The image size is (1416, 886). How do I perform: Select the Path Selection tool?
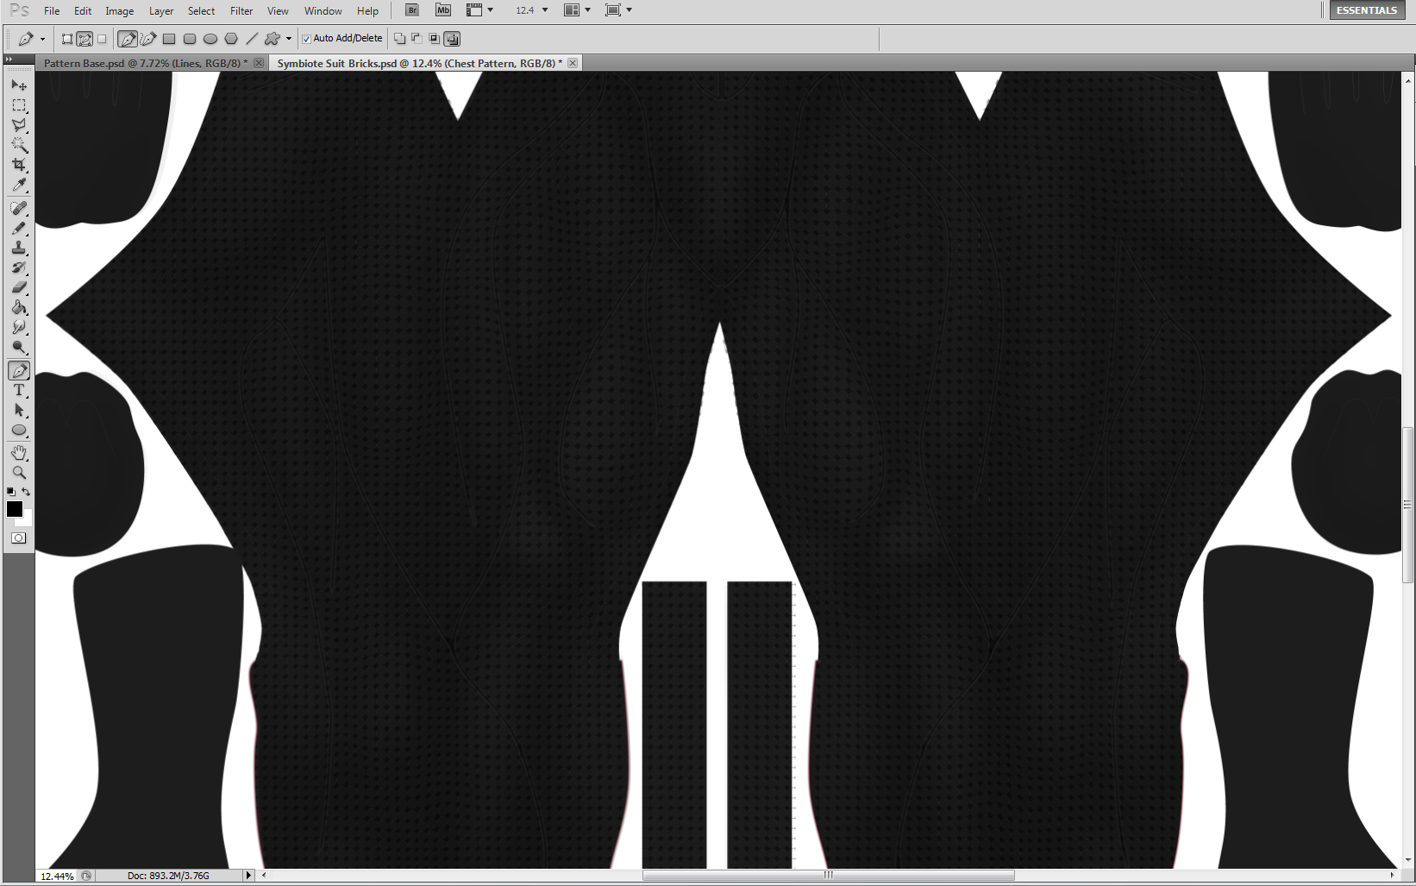click(19, 411)
